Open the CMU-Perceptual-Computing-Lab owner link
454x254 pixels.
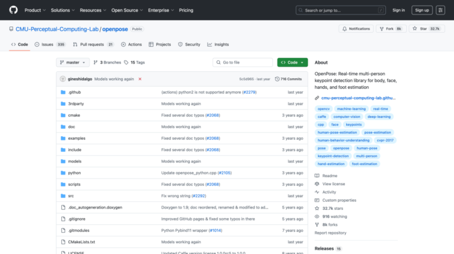(57, 29)
